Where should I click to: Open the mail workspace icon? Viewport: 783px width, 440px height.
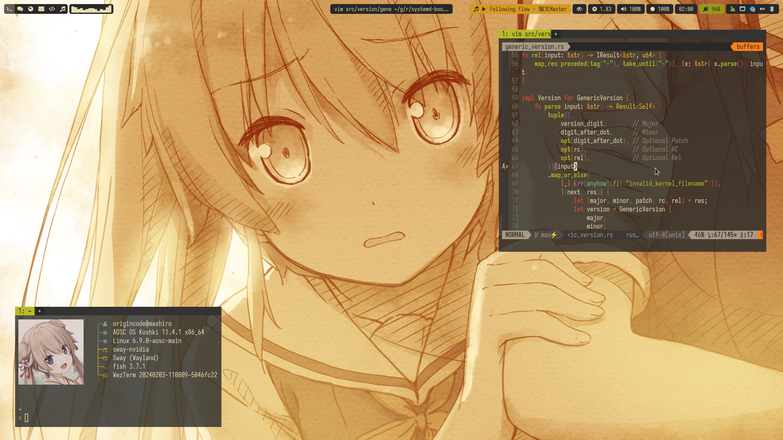pyautogui.click(x=41, y=9)
